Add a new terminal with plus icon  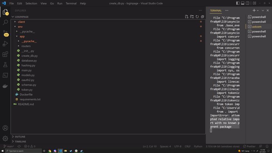[x=254, y=11]
